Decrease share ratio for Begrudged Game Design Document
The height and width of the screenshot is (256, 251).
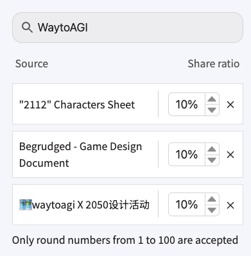click(x=212, y=160)
